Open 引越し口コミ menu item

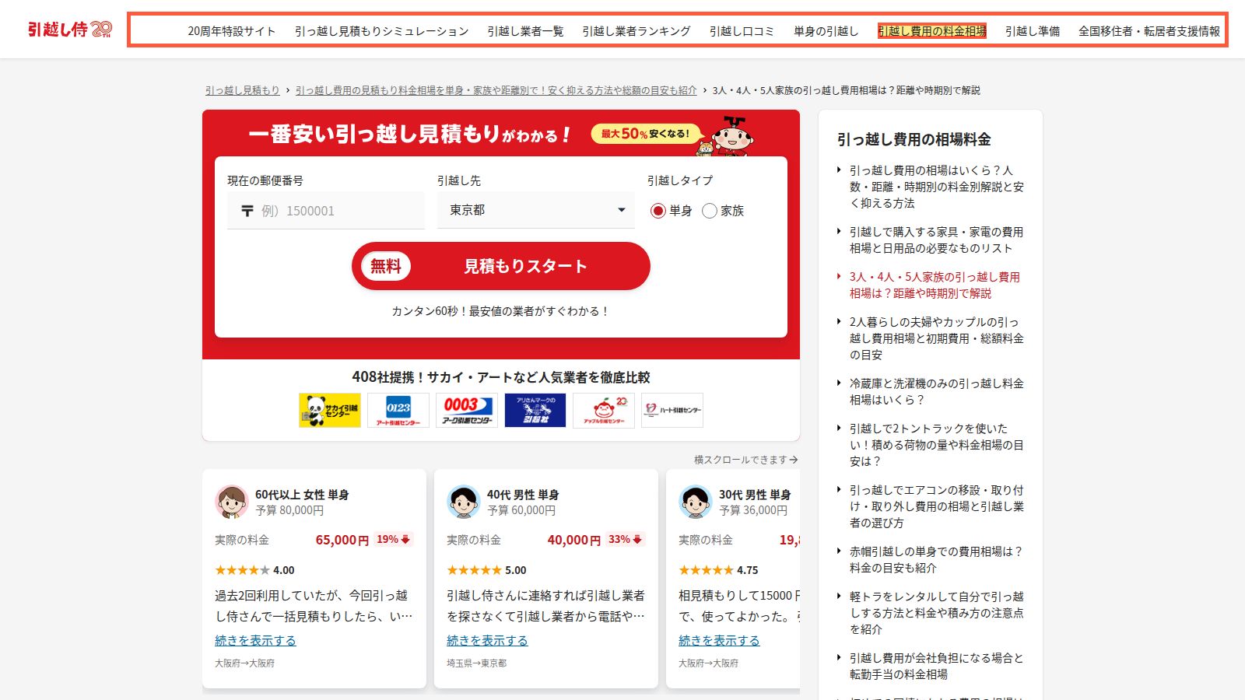(x=742, y=31)
